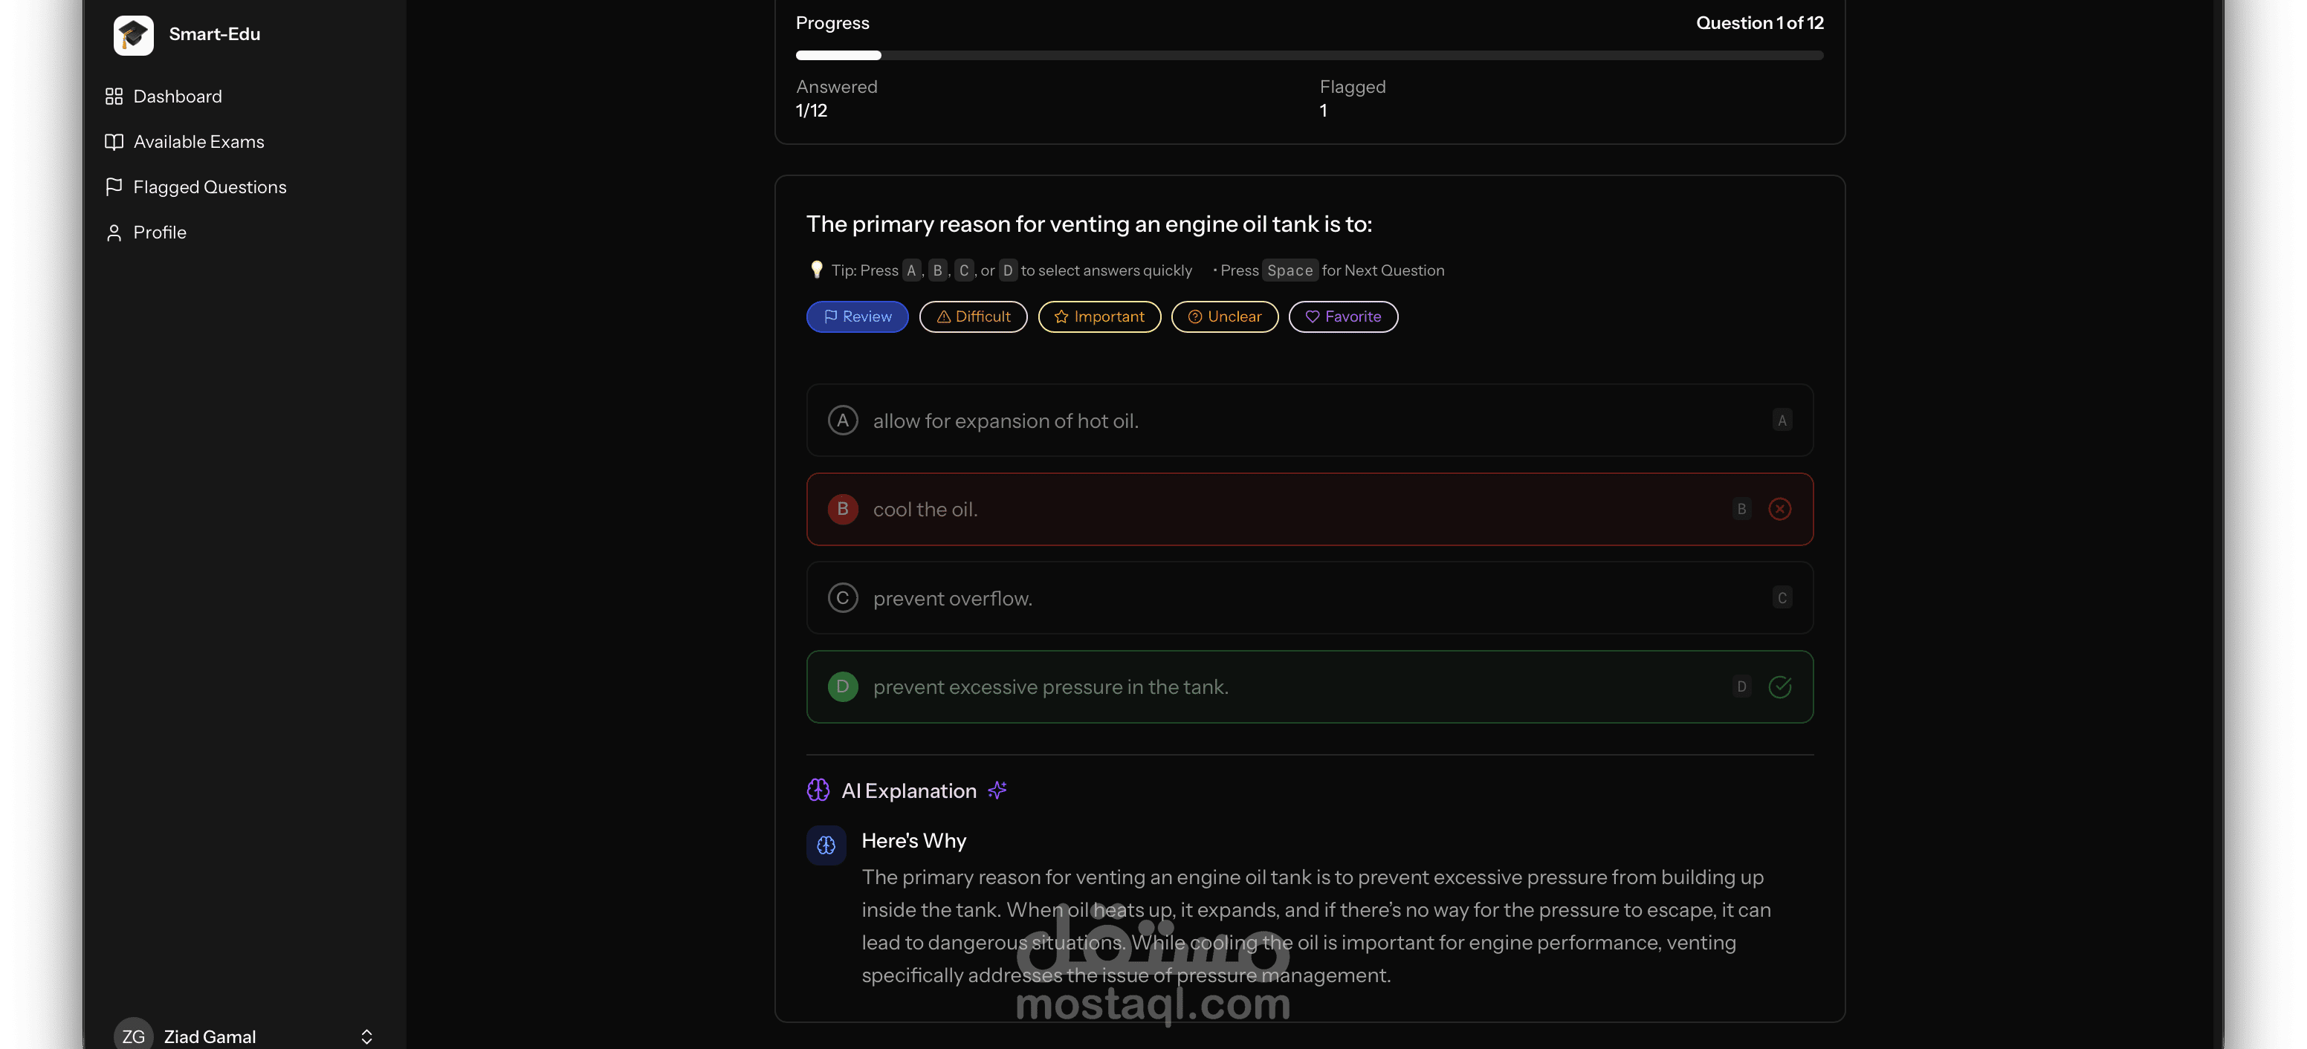Click the Dashboard grid icon
Viewport: 2307px width, 1049px height.
pos(114,96)
